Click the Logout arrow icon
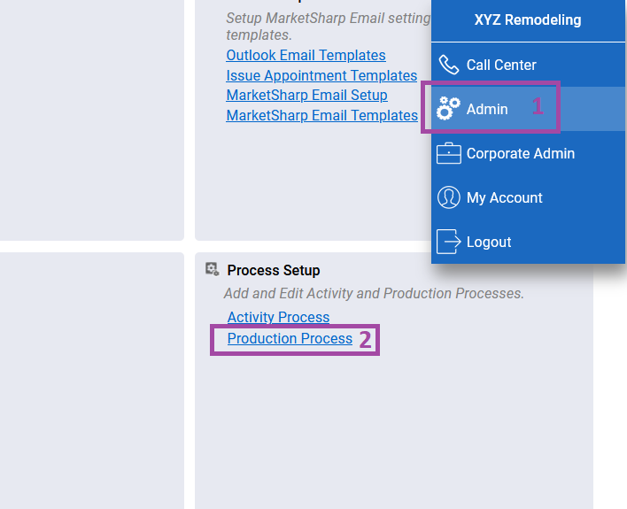This screenshot has width=627, height=509. [x=449, y=242]
